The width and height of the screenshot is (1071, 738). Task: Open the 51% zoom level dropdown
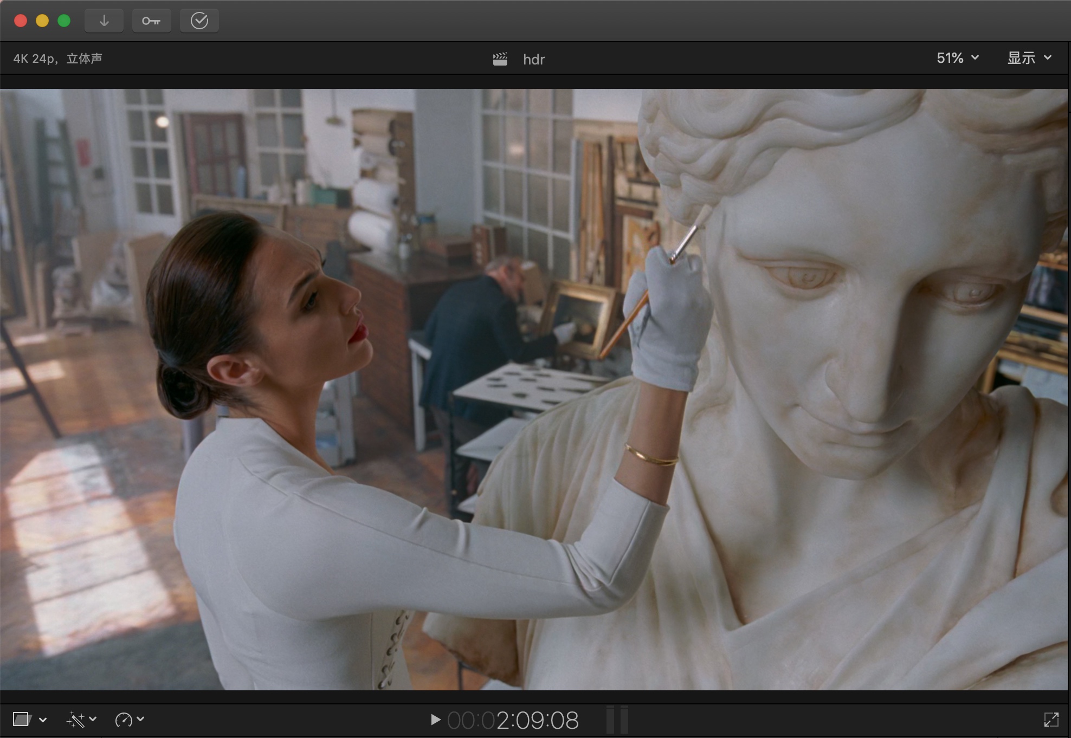tap(957, 58)
